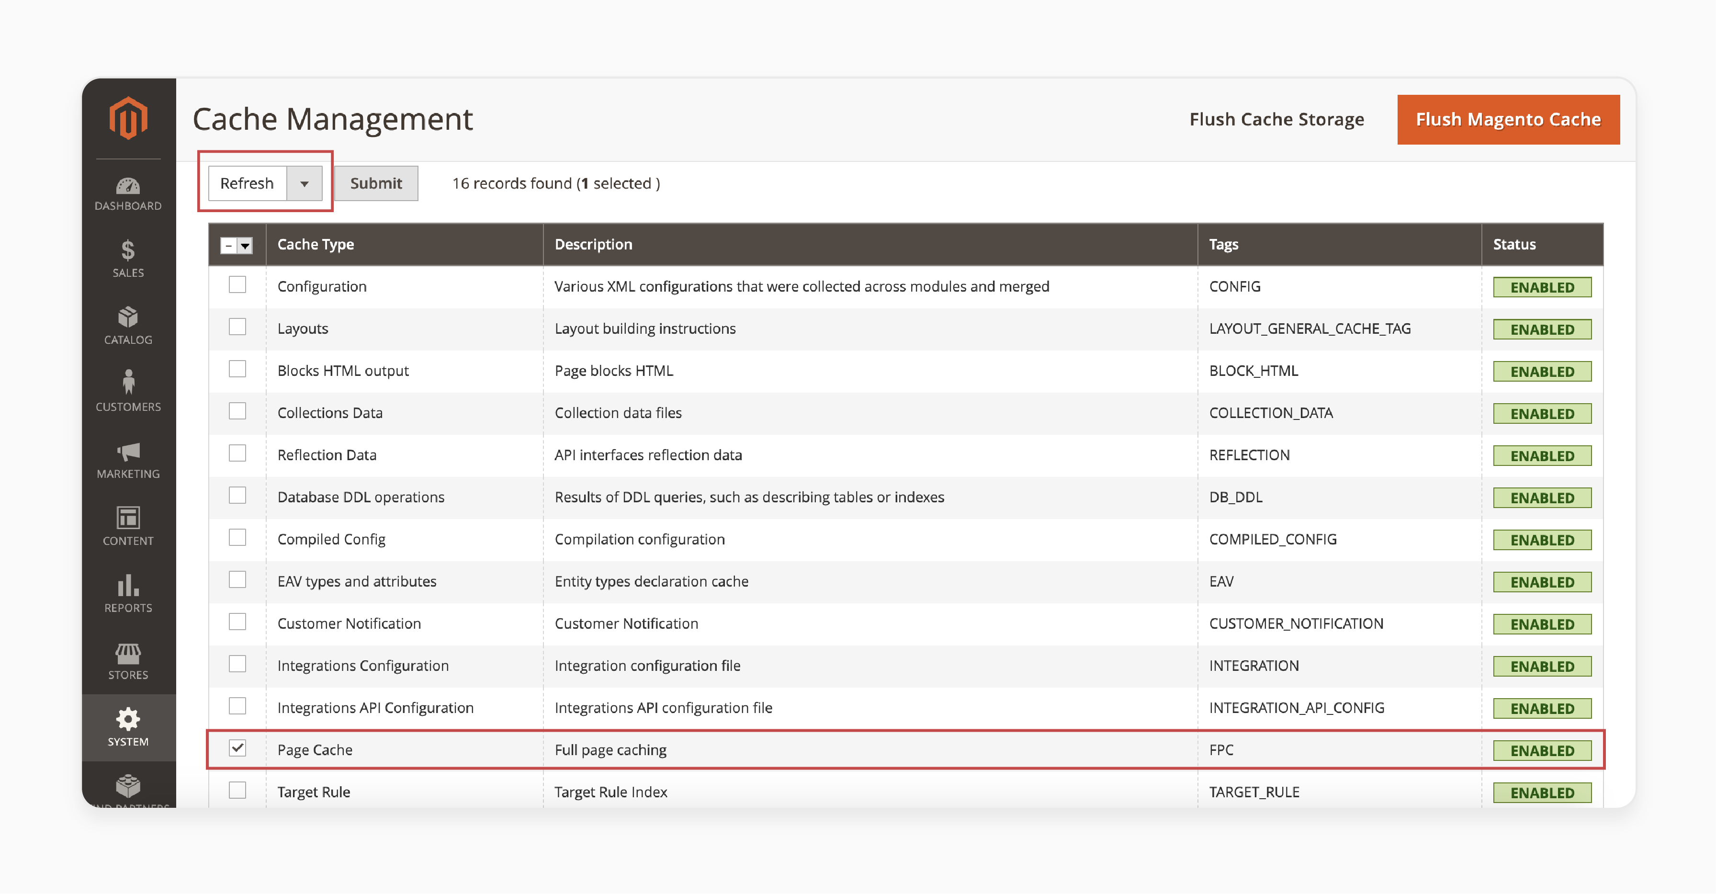
Task: Sort by Description column header
Action: (x=593, y=245)
